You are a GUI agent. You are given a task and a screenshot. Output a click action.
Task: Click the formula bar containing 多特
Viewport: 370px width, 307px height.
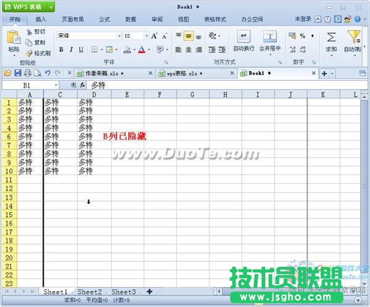point(226,86)
